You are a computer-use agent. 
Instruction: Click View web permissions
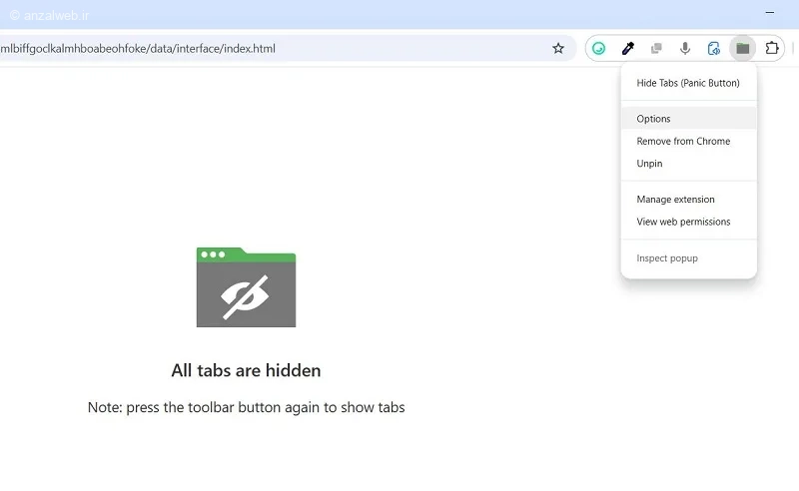[688, 222]
